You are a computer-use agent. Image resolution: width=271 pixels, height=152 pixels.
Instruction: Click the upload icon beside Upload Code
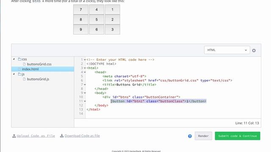[x=14, y=136]
